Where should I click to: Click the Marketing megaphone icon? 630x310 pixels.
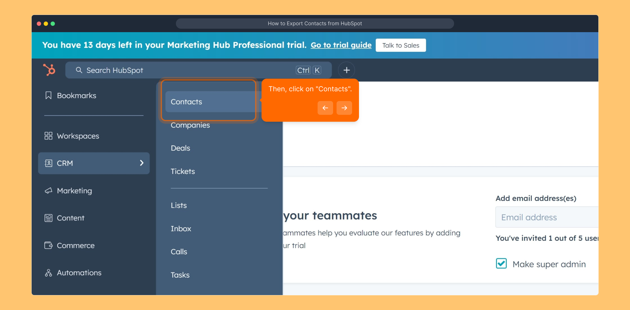click(48, 191)
